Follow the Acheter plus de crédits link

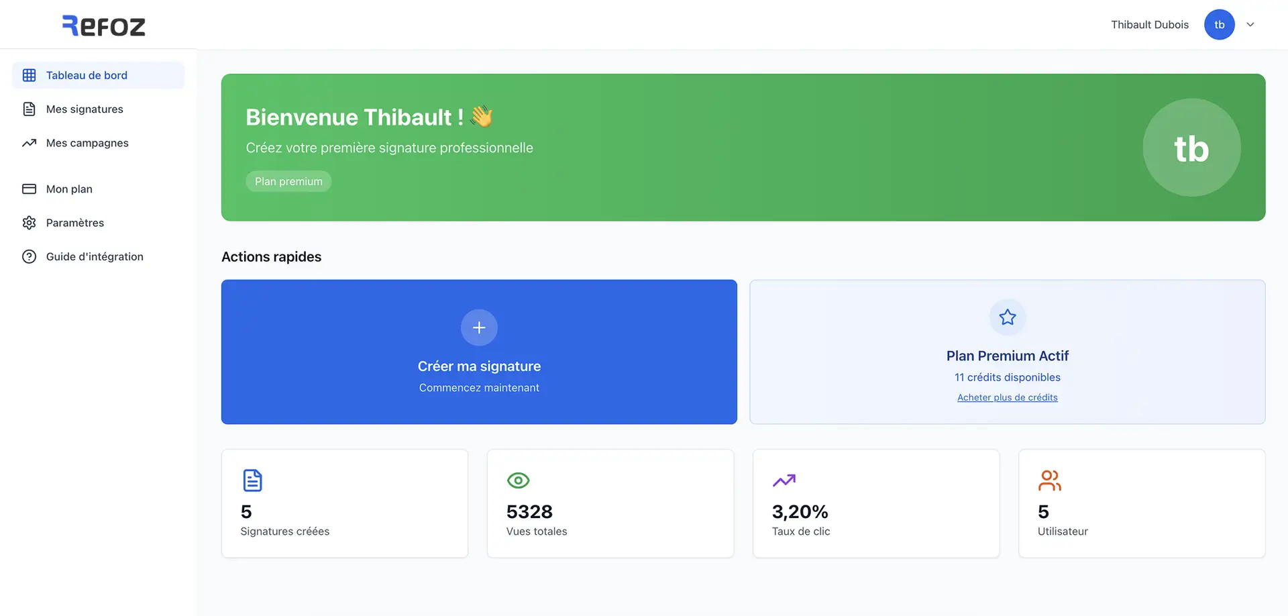[x=1007, y=398]
